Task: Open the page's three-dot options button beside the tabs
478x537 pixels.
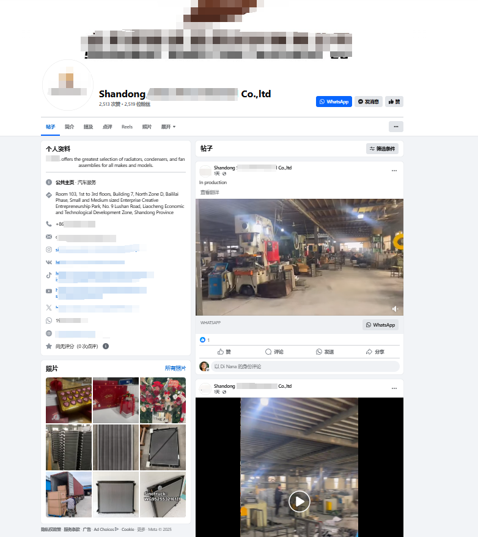Action: 396,127
